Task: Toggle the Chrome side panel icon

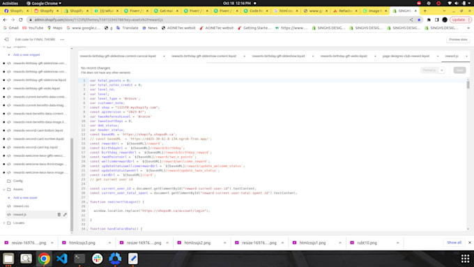Action: point(436,20)
